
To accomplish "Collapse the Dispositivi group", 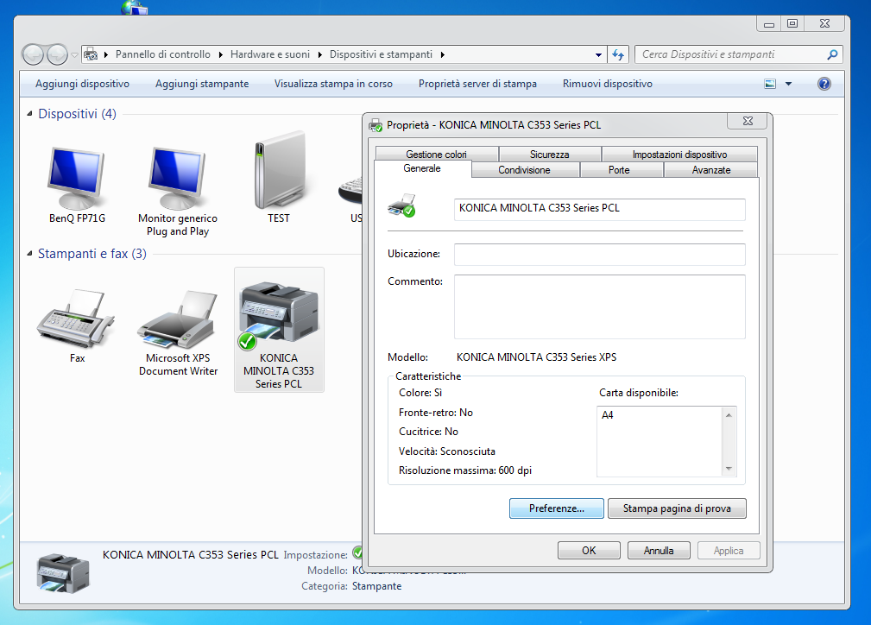I will click(31, 114).
